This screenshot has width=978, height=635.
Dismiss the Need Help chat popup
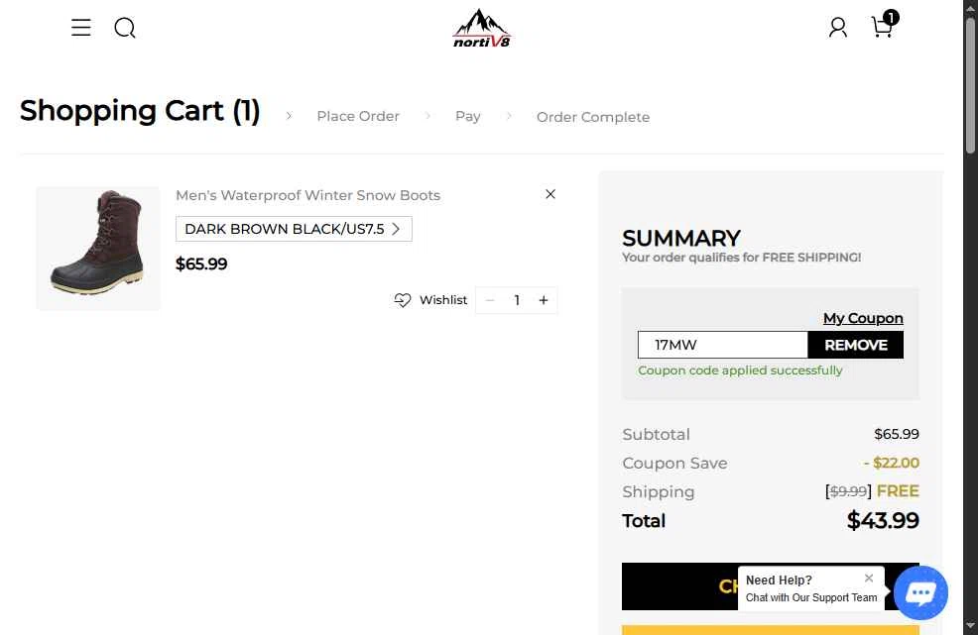[x=869, y=579]
